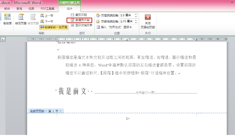
Task: Click the right indent marker on the ruler
Action: tap(196, 40)
